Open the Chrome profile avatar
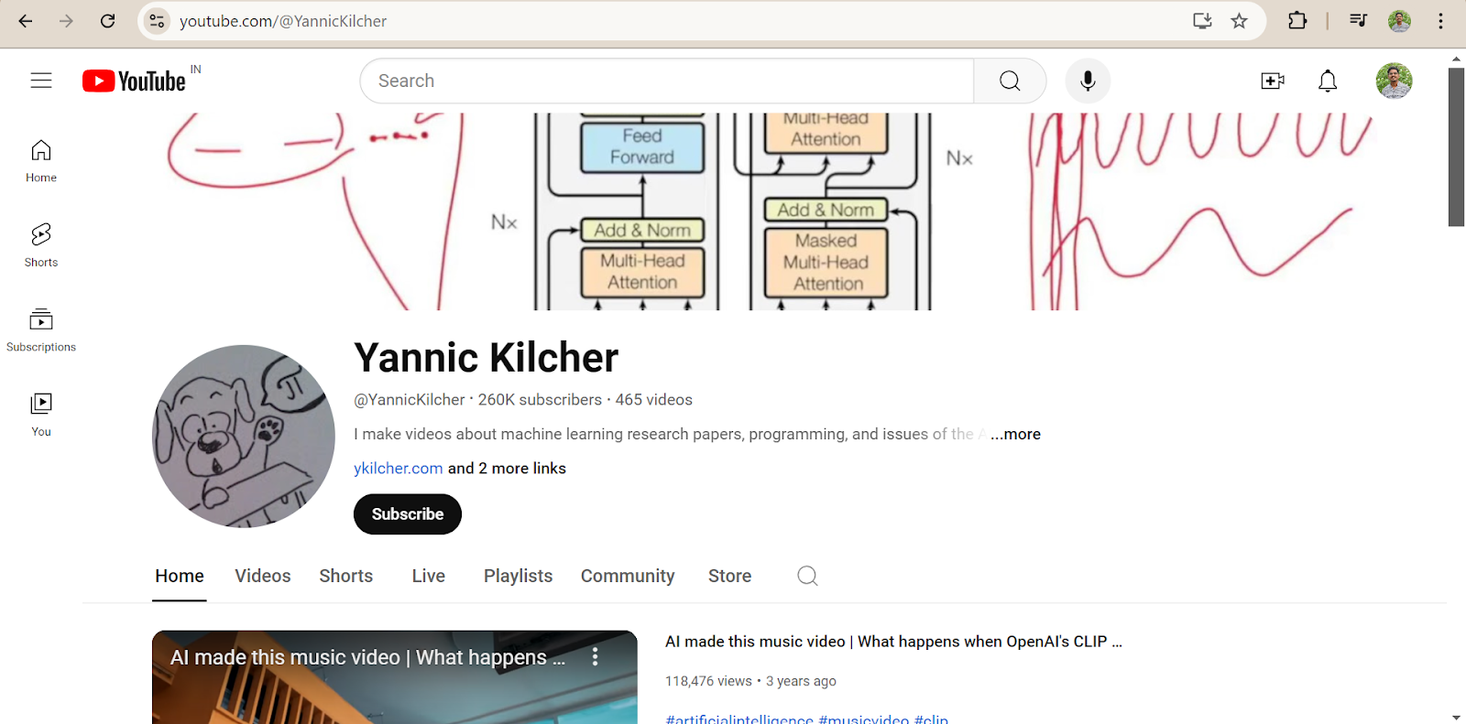This screenshot has width=1466, height=724. coord(1399,21)
